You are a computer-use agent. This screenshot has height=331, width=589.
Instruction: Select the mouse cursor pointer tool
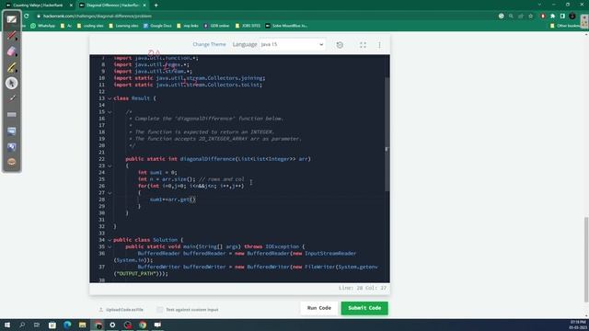click(x=12, y=83)
